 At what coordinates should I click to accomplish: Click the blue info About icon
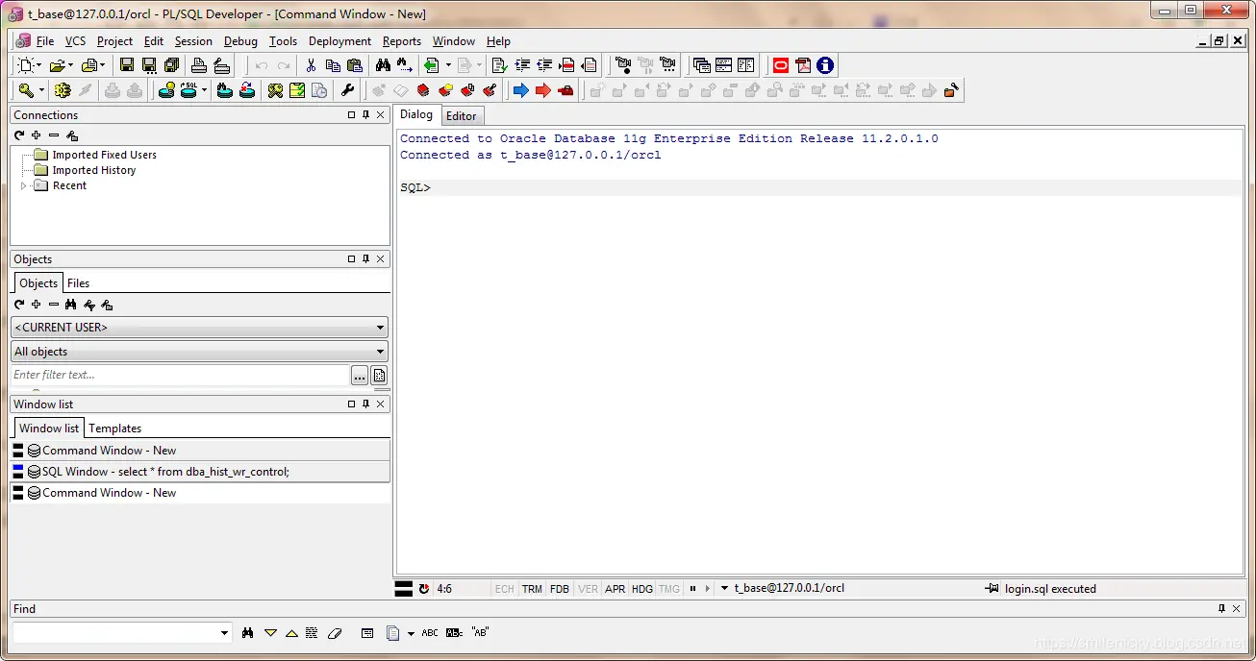click(825, 65)
